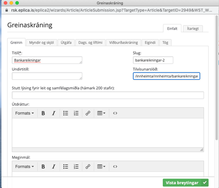The height and width of the screenshot is (188, 219).
Task: Insert link in Meginmál editor
Action: pos(88,167)
